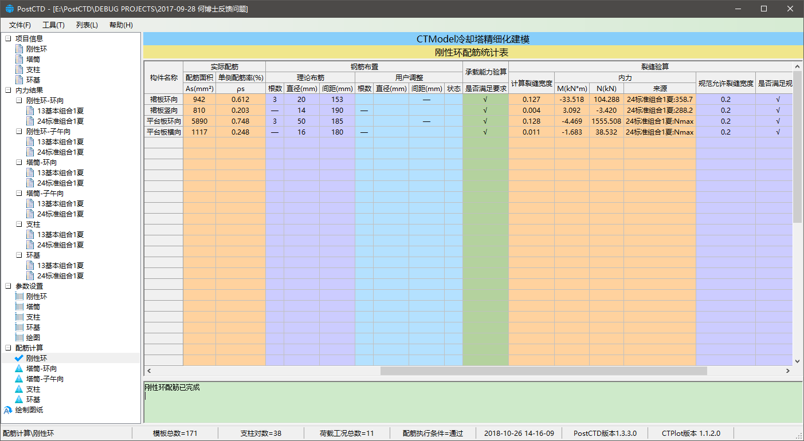Open the 工具(T) menu
The height and width of the screenshot is (441, 804).
tap(53, 25)
